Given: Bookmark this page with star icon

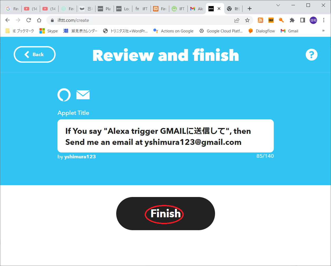Looking at the screenshot, I should pos(247,20).
